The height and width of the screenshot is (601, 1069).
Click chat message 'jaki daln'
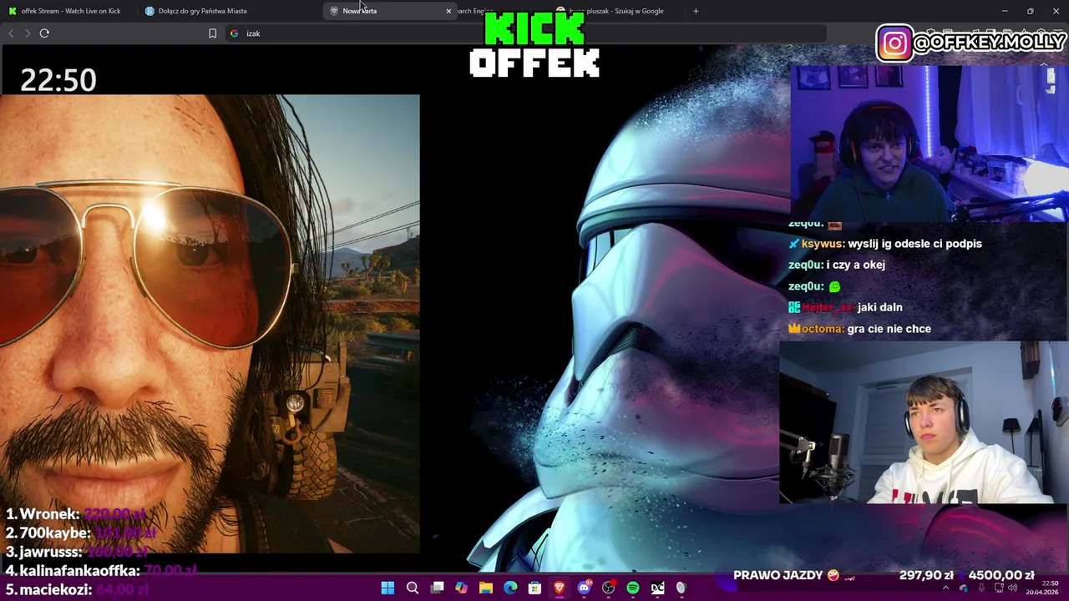[x=879, y=307]
